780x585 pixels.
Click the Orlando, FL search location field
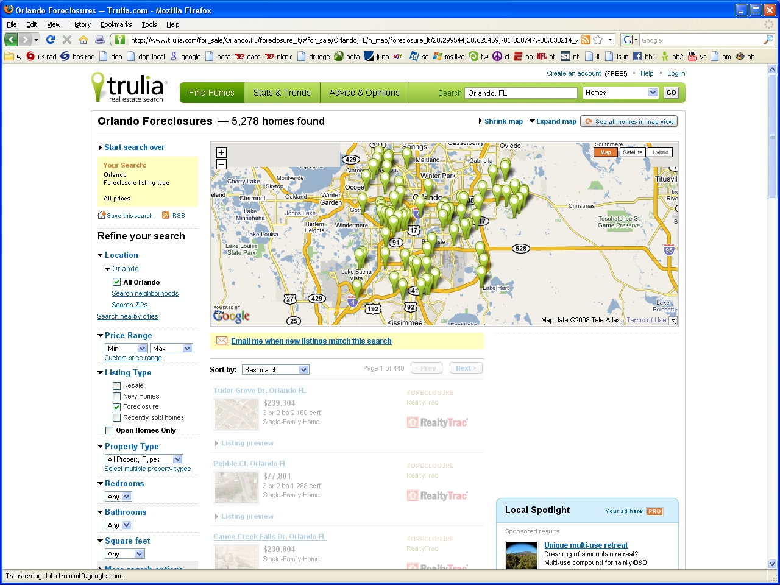521,93
